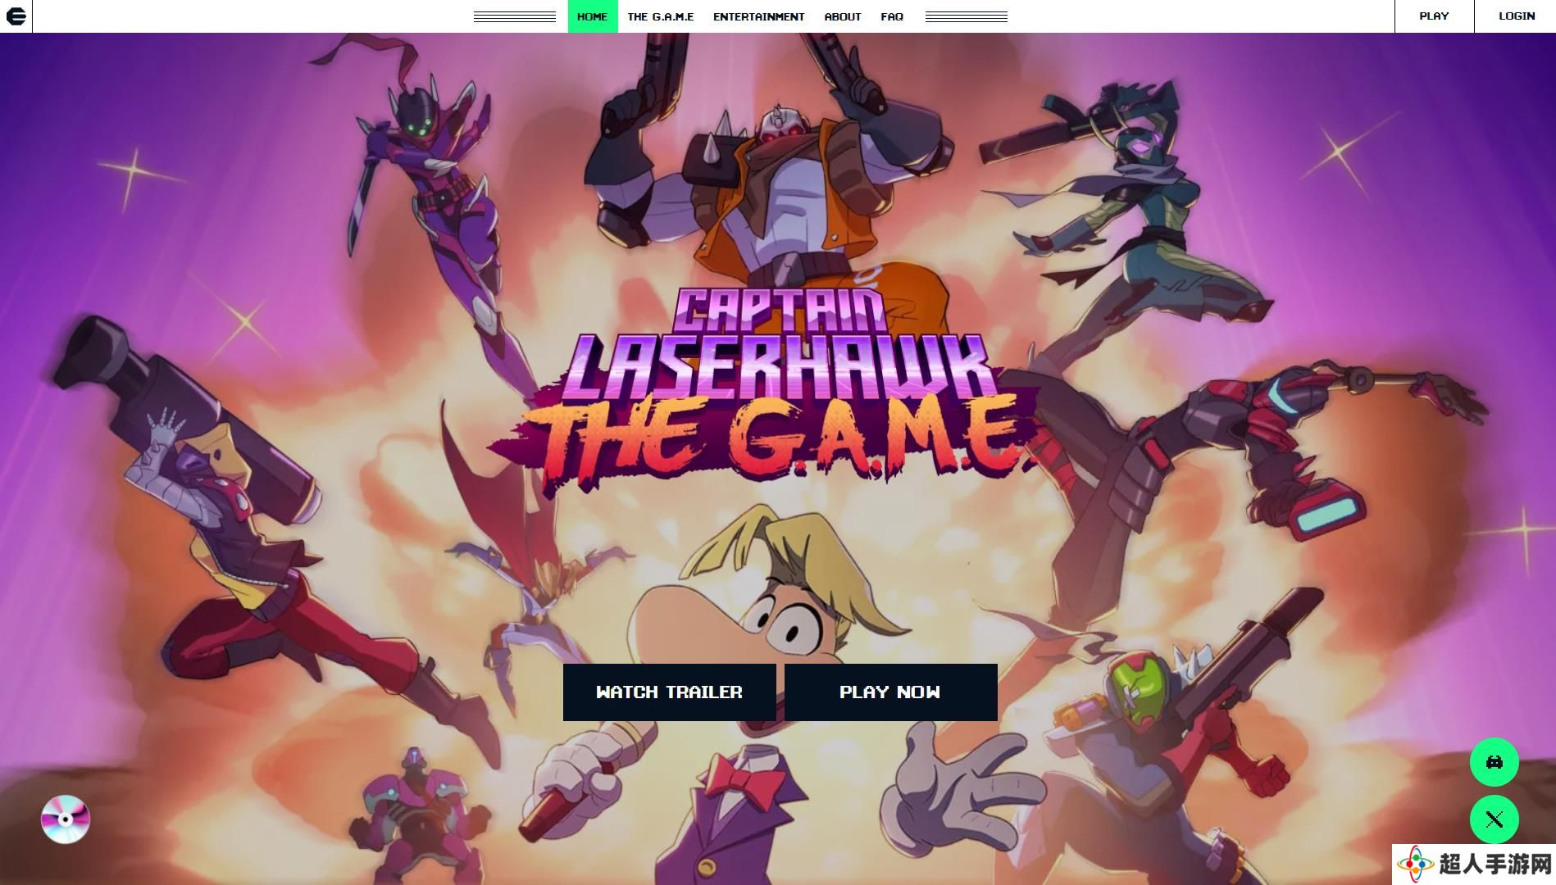Open THE G.A.M.E menu item
The width and height of the screenshot is (1556, 885).
[661, 16]
